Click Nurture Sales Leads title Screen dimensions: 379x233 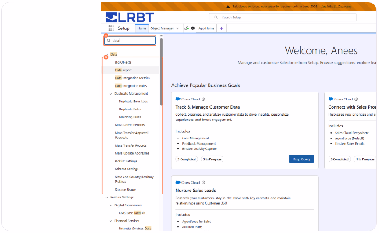[195, 191]
